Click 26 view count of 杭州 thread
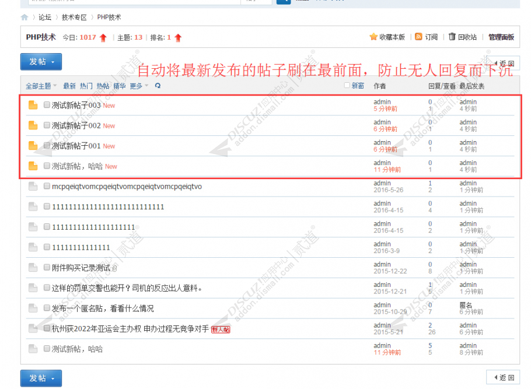The height and width of the screenshot is (389, 531). 432,332
